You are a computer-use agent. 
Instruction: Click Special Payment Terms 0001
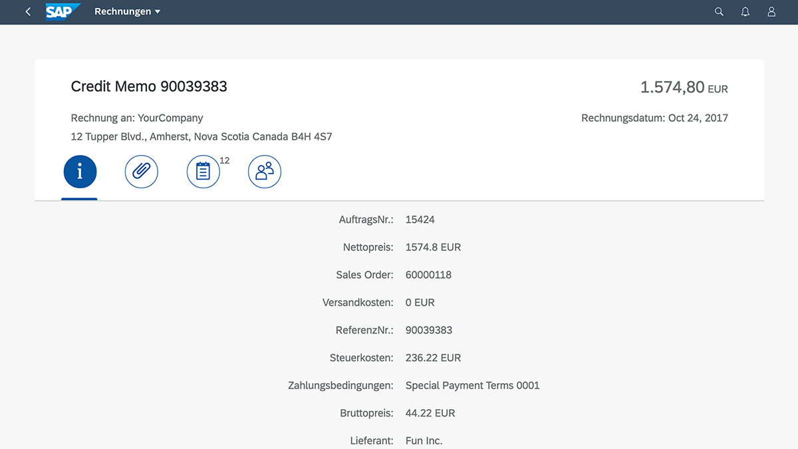pos(472,385)
